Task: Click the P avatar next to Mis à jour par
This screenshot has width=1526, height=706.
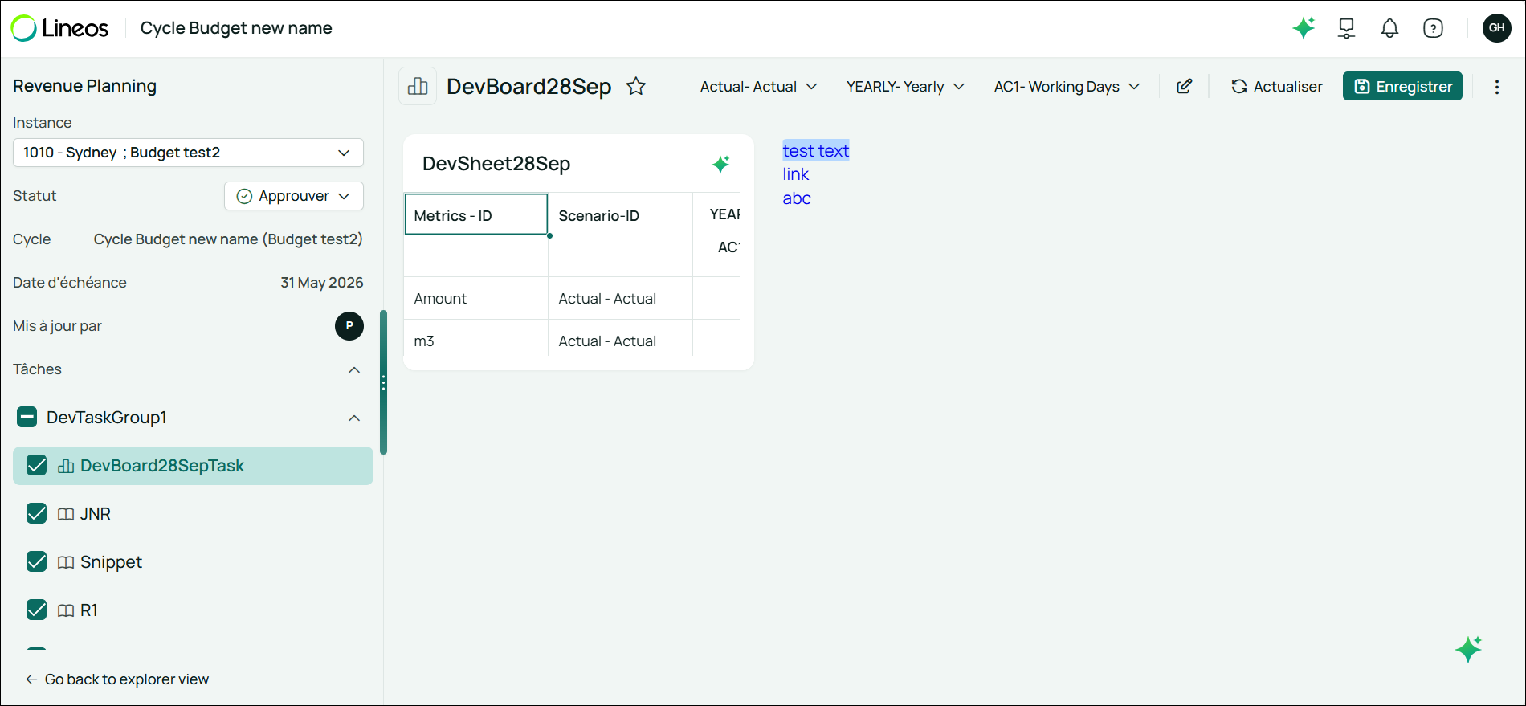Action: (349, 326)
